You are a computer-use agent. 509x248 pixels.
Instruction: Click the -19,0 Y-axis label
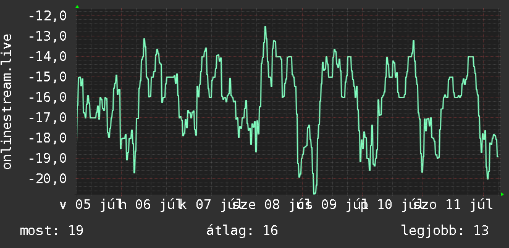tap(48, 158)
